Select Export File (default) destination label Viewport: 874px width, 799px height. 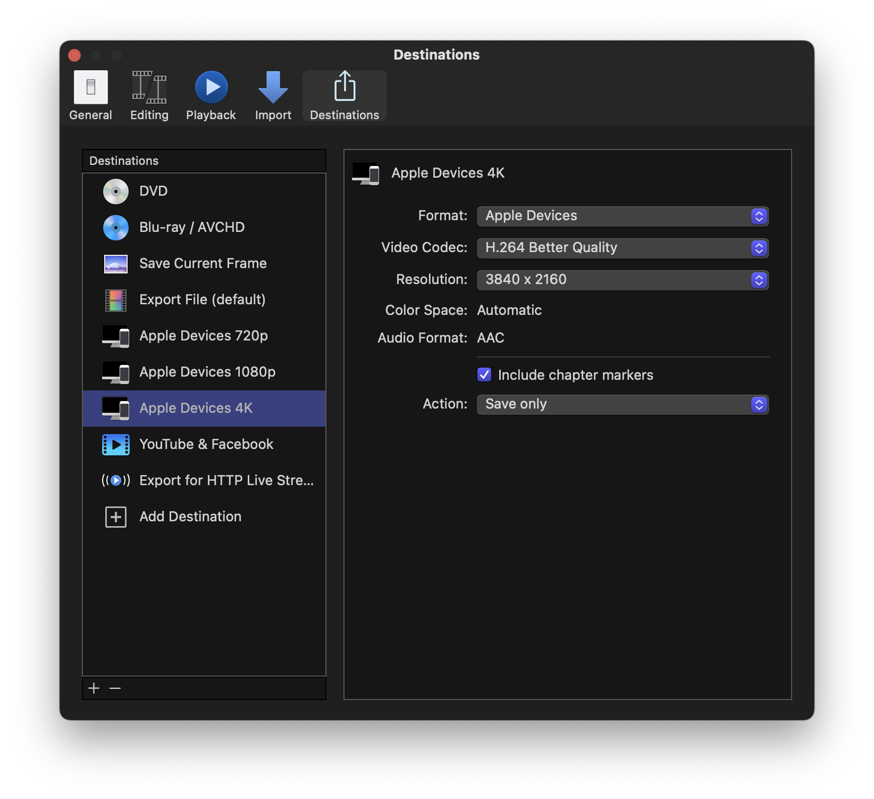pos(203,300)
